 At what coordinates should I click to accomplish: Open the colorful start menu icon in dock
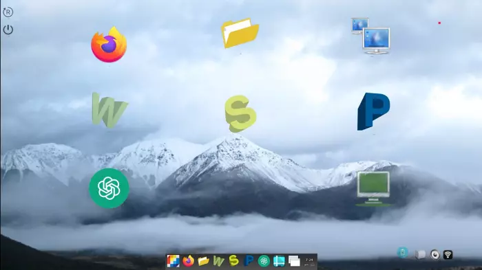click(173, 261)
